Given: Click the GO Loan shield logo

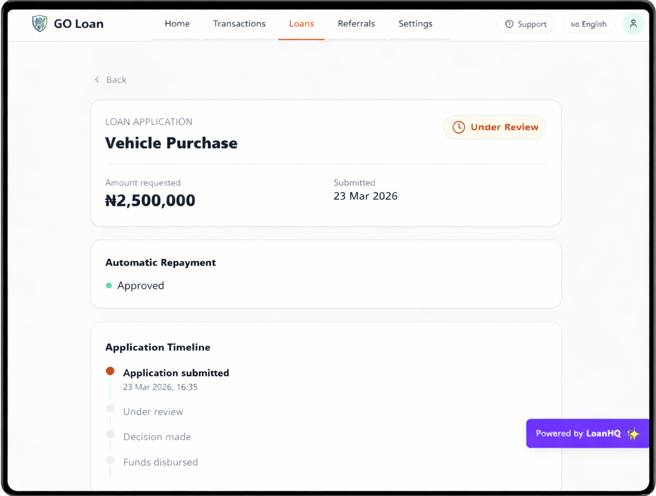Looking at the screenshot, I should (x=40, y=24).
